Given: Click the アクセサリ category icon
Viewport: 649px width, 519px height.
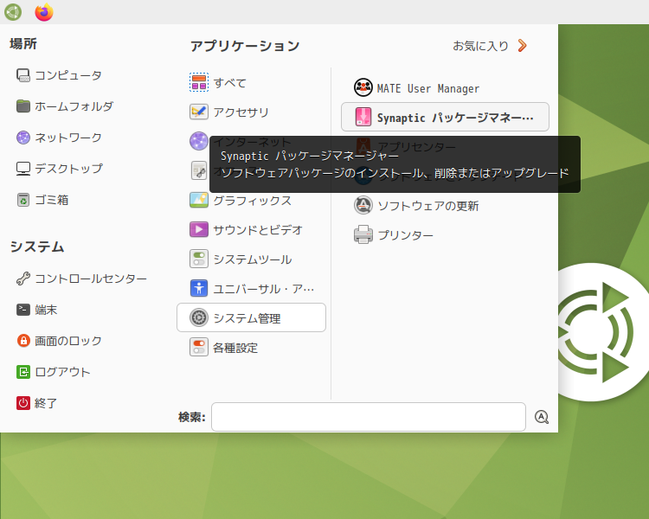Looking at the screenshot, I should click(x=199, y=112).
